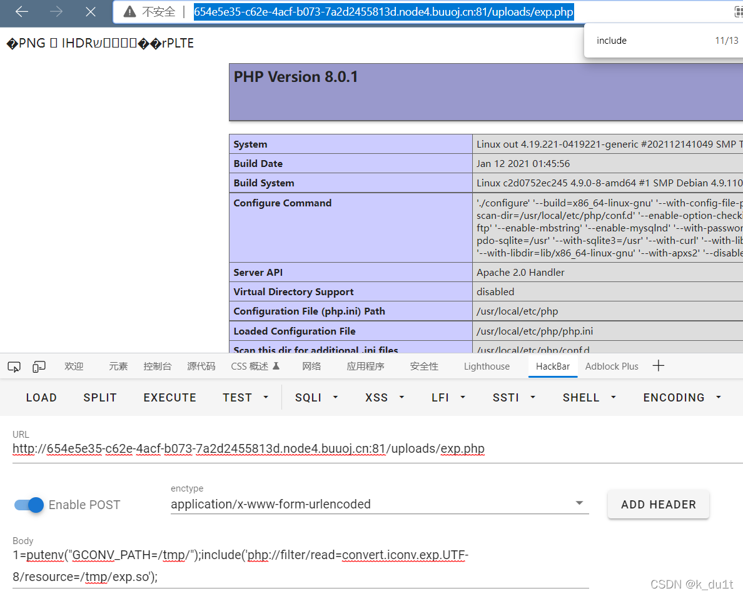Click the '/usr/local/etc/php/php.ini' value
Image resolution: width=743 pixels, height=596 pixels.
click(535, 331)
